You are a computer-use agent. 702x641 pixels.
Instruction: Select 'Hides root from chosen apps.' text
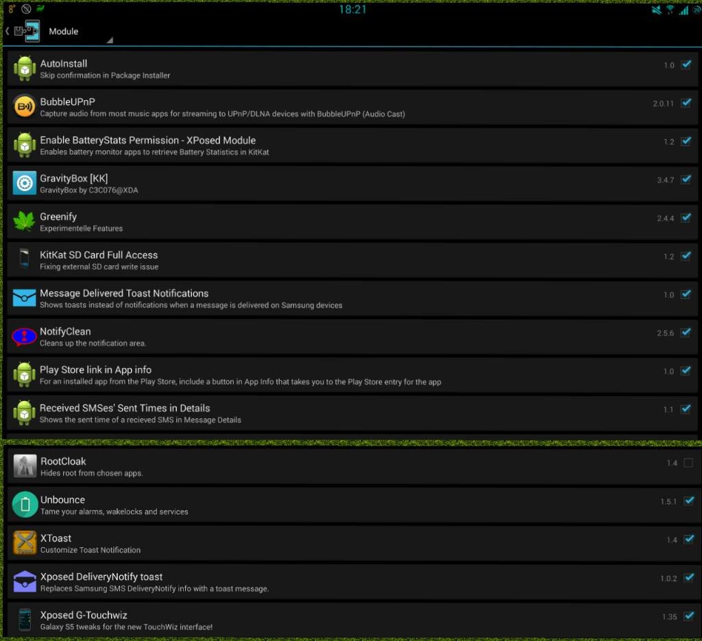tap(92, 473)
